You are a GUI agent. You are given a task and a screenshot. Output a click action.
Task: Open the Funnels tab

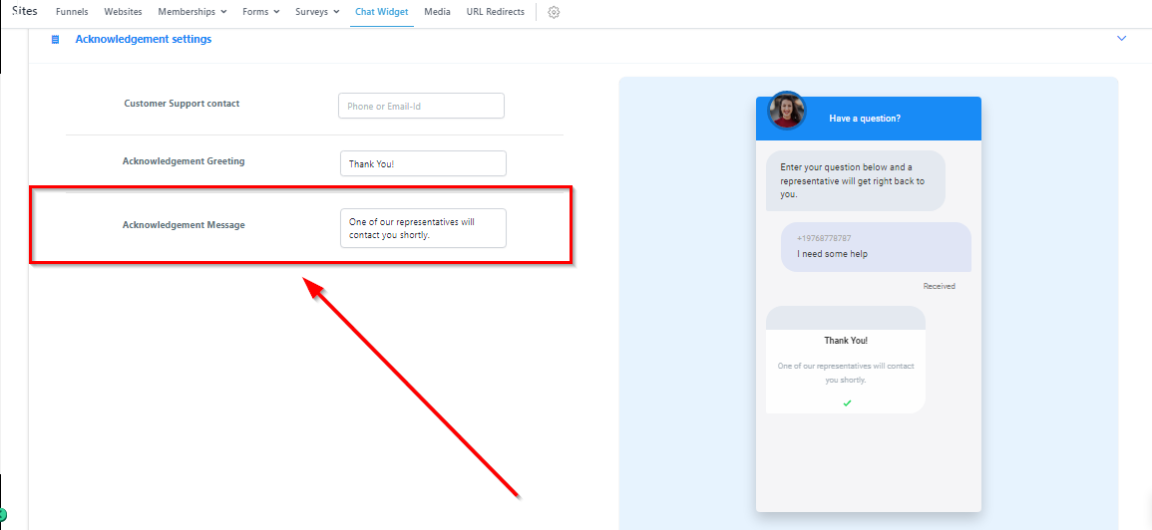(x=72, y=12)
